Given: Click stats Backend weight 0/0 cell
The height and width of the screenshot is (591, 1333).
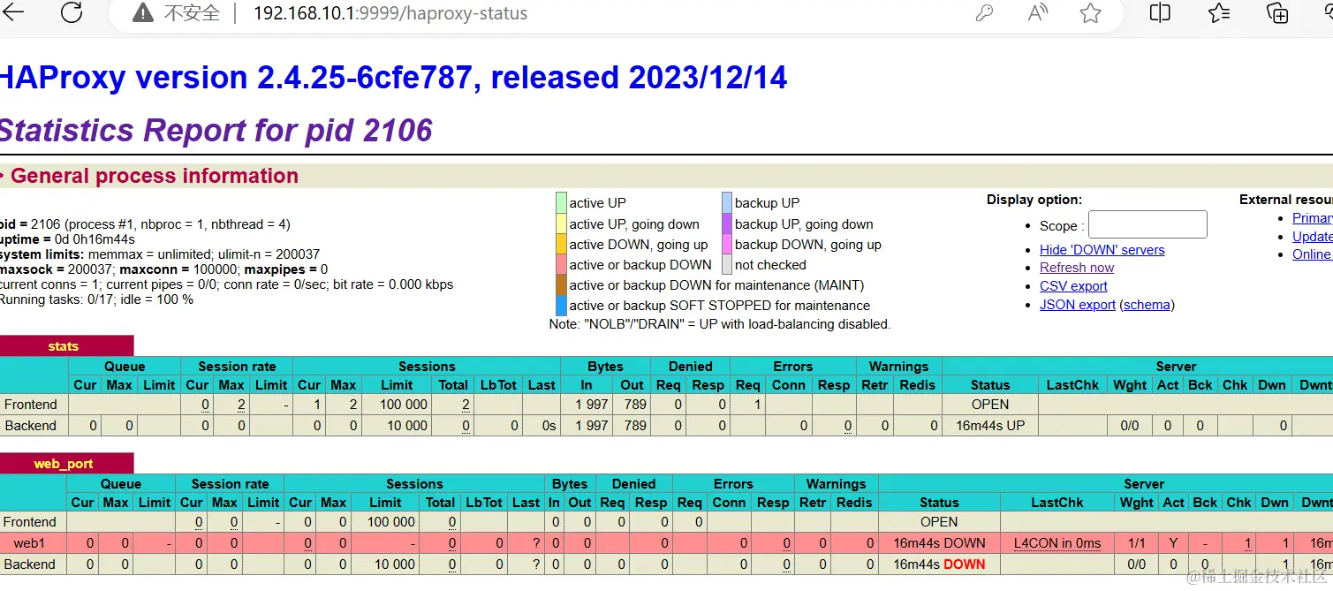Looking at the screenshot, I should [1130, 426].
